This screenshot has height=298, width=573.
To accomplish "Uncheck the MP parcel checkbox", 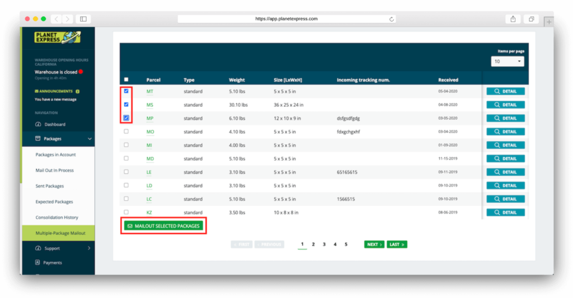I will point(126,118).
